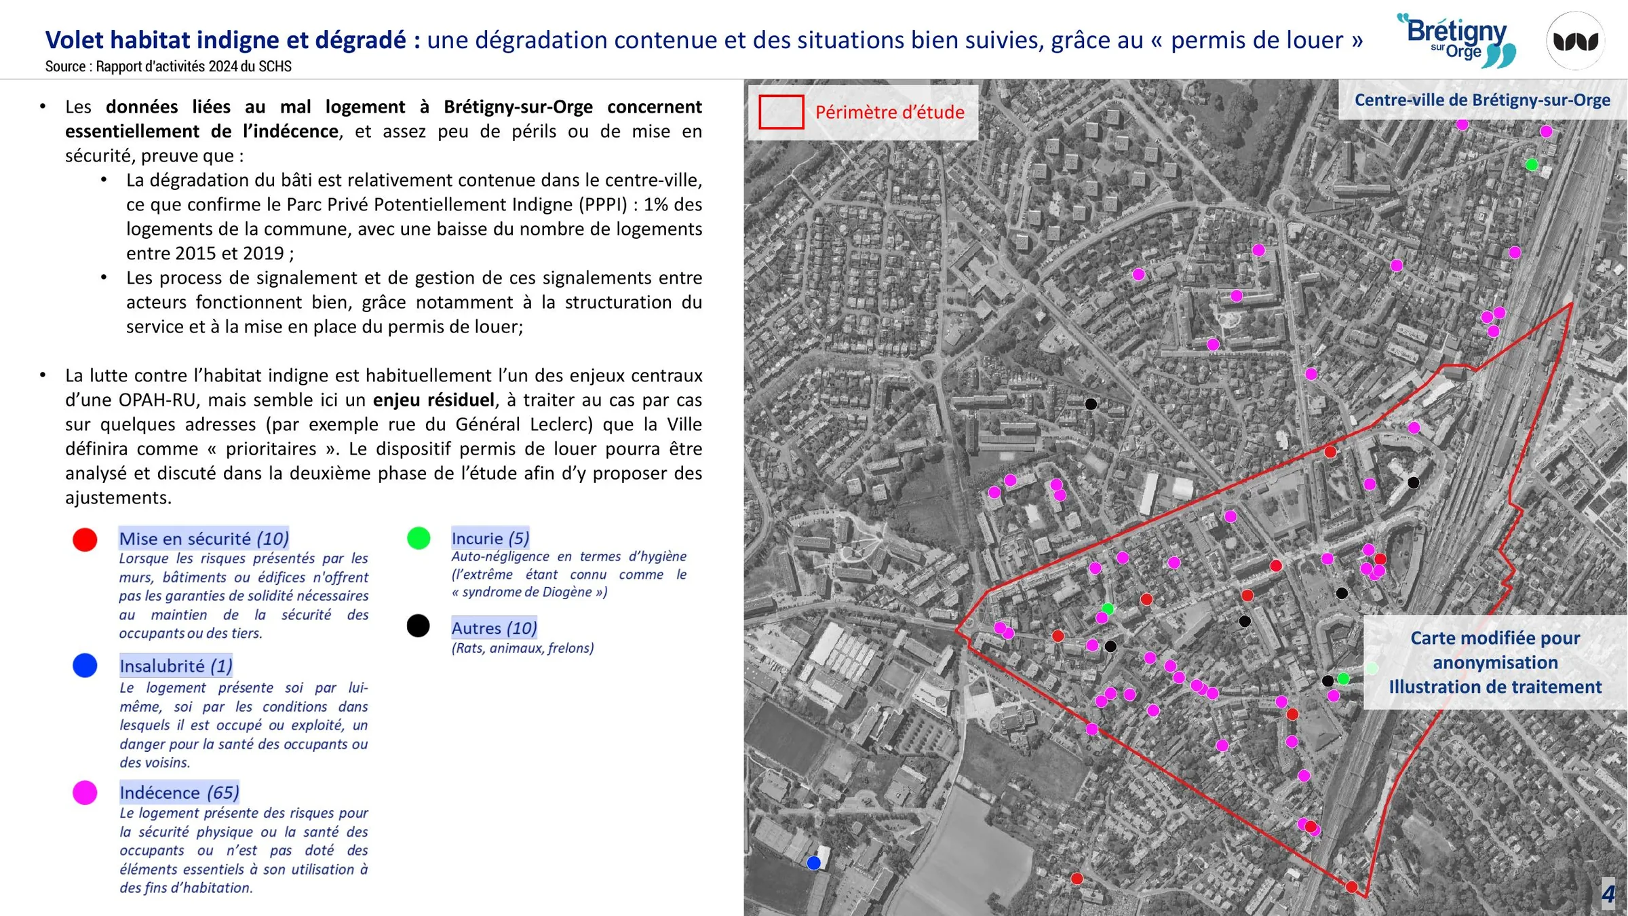
Task: Click the 'Carte modifiée pour anonymisation' caption box
Action: pos(1495,662)
